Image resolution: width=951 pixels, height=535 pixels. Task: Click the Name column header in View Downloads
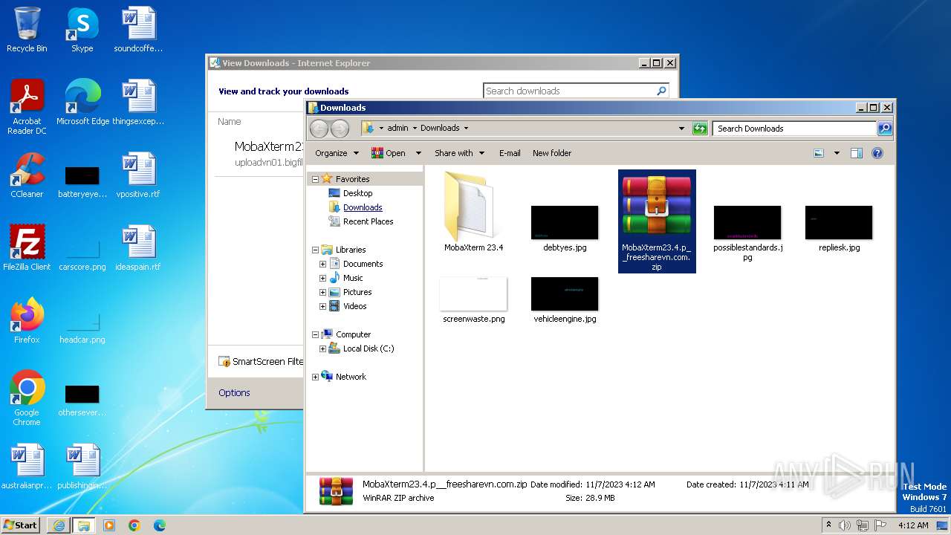230,121
